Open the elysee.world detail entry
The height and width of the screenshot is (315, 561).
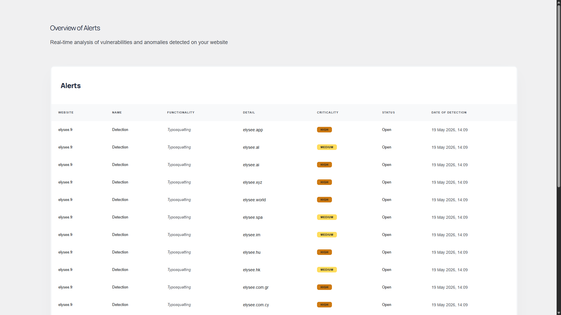point(254,200)
